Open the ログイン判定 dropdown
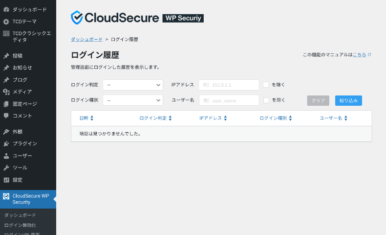The width and height of the screenshot is (386, 235). (133, 85)
